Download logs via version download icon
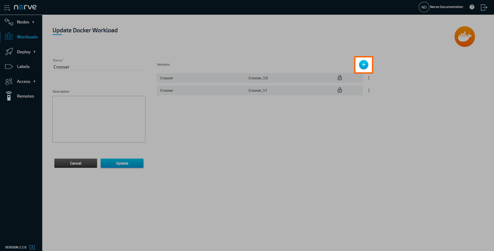This screenshot has width=494, height=251. (x=32, y=247)
